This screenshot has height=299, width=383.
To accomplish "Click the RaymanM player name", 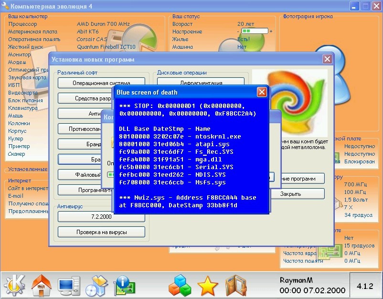I will [x=296, y=280].
